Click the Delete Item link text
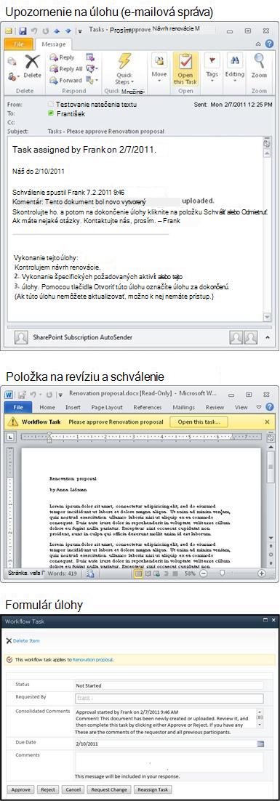The width and height of the screenshot is (280, 801). pos(26,640)
